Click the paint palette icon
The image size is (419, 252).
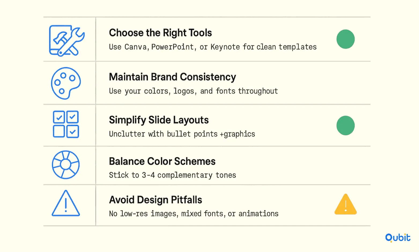(66, 83)
